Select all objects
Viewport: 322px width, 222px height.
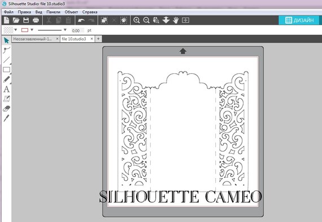coord(104,20)
